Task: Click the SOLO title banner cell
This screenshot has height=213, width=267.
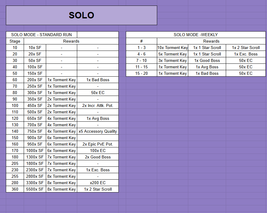Action: (82, 15)
